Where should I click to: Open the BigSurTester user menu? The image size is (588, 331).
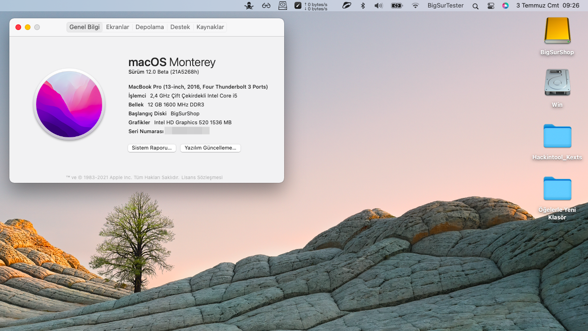coord(445,6)
